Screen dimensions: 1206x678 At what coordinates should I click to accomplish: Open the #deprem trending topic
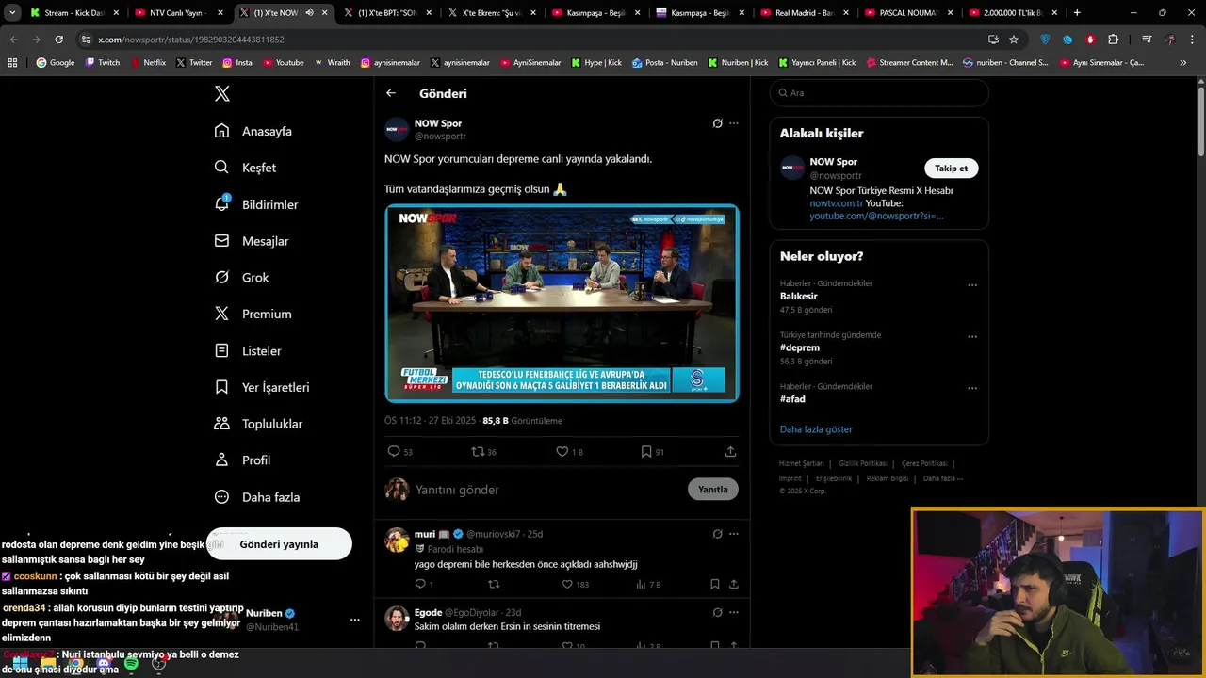point(800,347)
